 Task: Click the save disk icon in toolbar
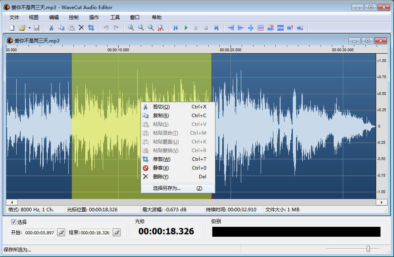[x=37, y=28]
